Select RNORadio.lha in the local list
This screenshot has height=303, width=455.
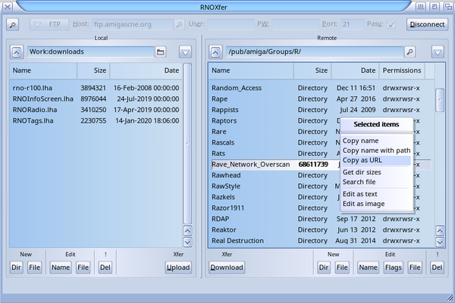point(35,110)
